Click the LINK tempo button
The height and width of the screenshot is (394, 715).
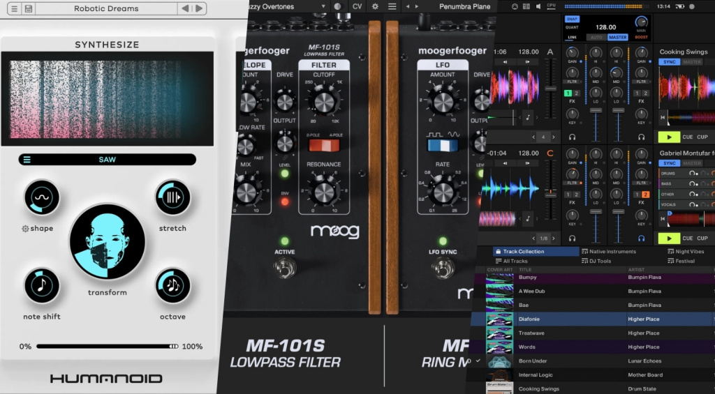[x=573, y=38]
